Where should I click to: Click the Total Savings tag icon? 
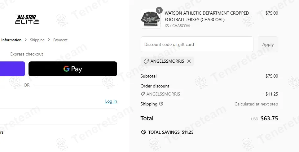point(143,132)
